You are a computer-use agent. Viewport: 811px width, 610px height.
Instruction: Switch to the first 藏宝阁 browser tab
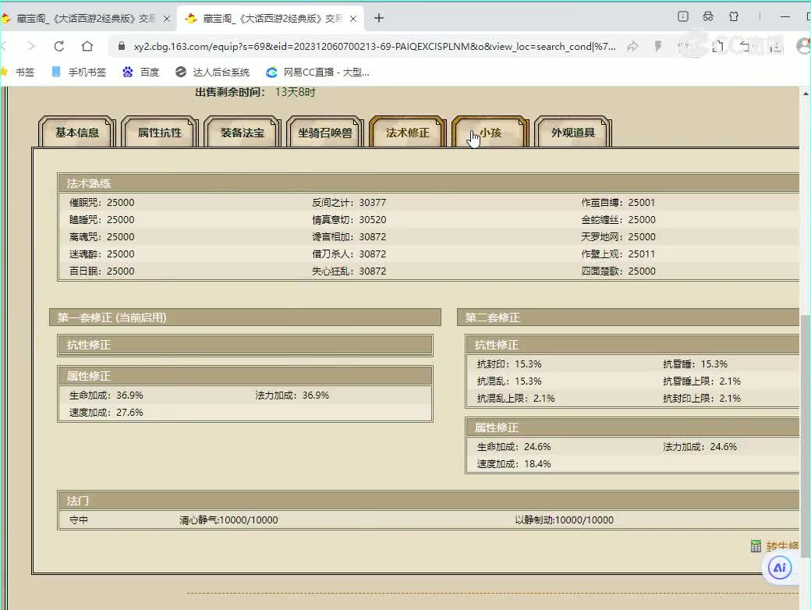click(85, 19)
